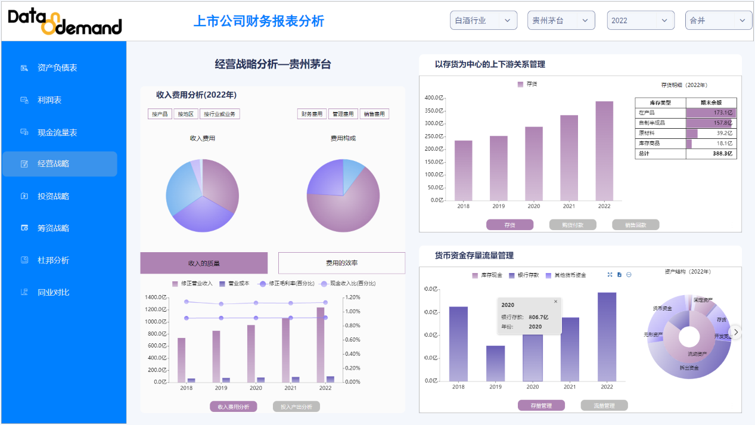Viewport: 755px width, 425px height.
Task: Click the 流量管理 button
Action: coord(604,405)
